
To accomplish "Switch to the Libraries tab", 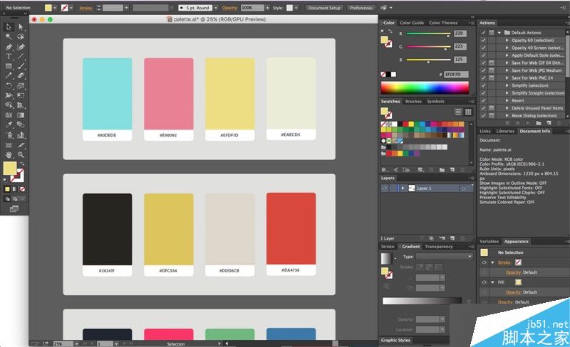I will click(505, 131).
